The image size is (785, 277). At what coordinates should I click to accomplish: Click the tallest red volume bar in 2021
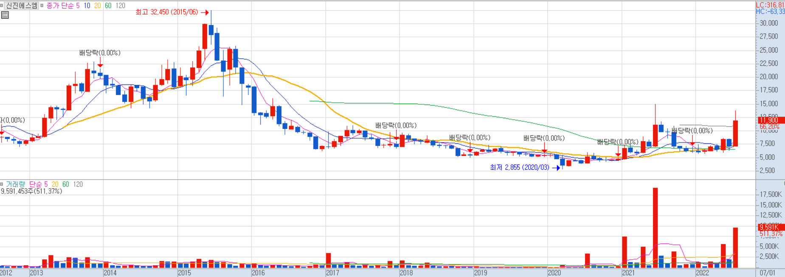[x=655, y=228]
